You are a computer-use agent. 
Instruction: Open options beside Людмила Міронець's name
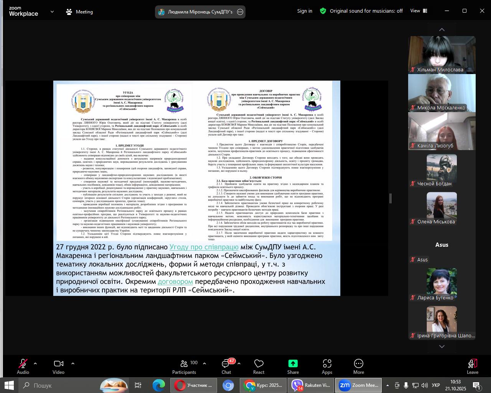coord(240,12)
